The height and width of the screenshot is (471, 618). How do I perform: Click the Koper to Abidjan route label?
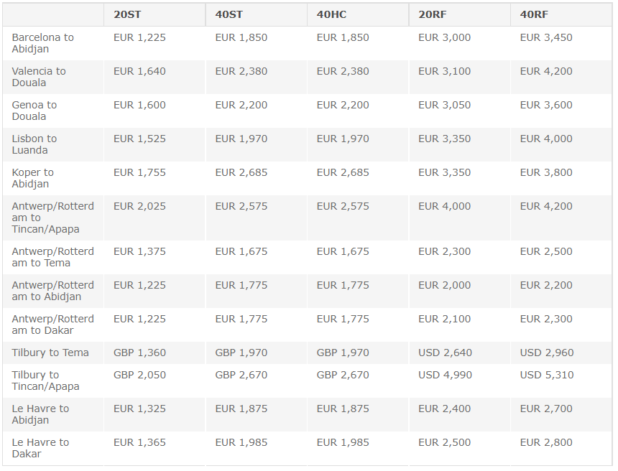[33, 178]
